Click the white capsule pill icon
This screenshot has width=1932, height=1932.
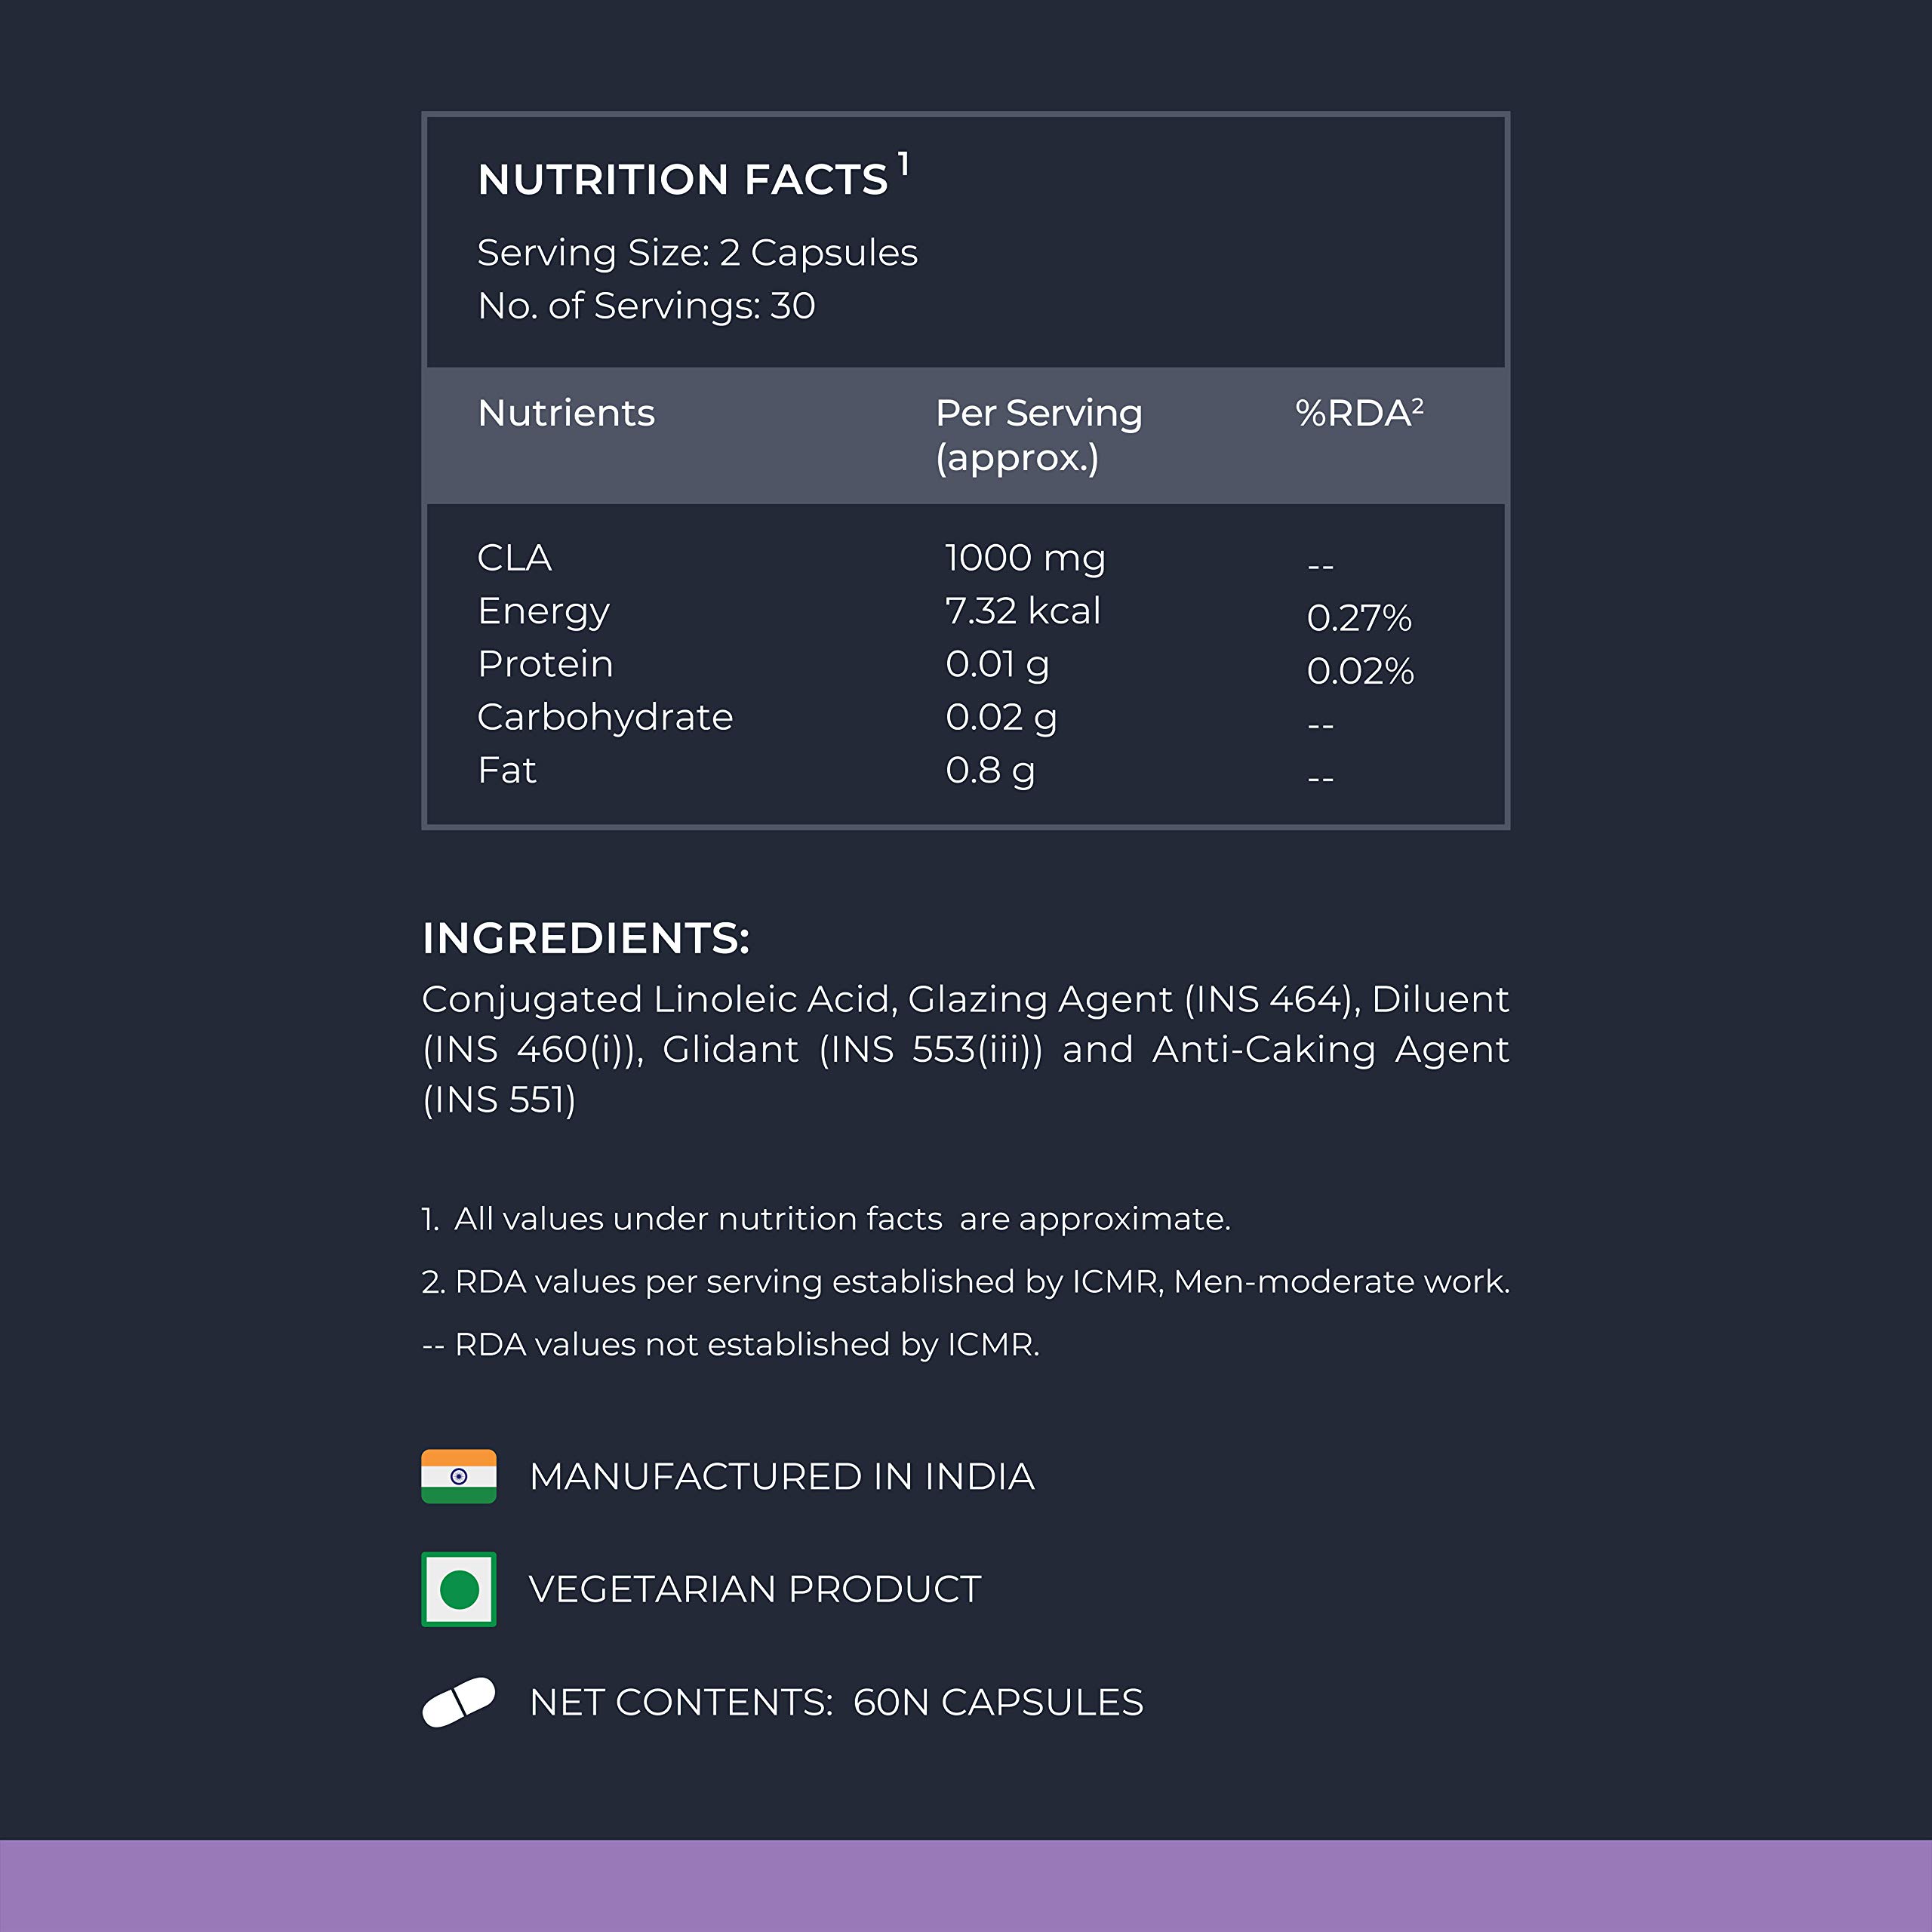(x=459, y=1702)
